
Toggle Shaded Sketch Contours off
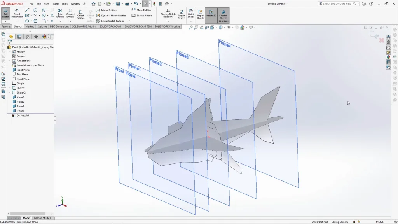(x=223, y=16)
